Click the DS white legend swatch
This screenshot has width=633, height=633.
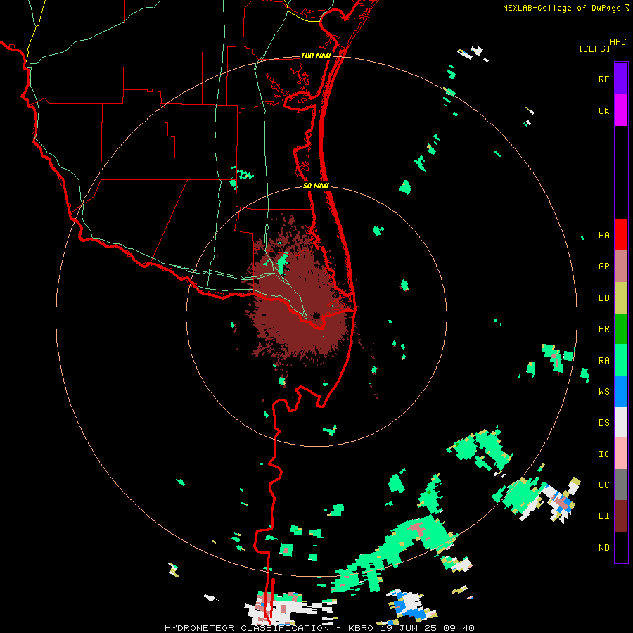(x=621, y=422)
